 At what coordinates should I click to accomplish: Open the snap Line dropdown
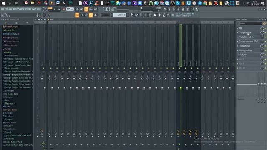point(105,15)
